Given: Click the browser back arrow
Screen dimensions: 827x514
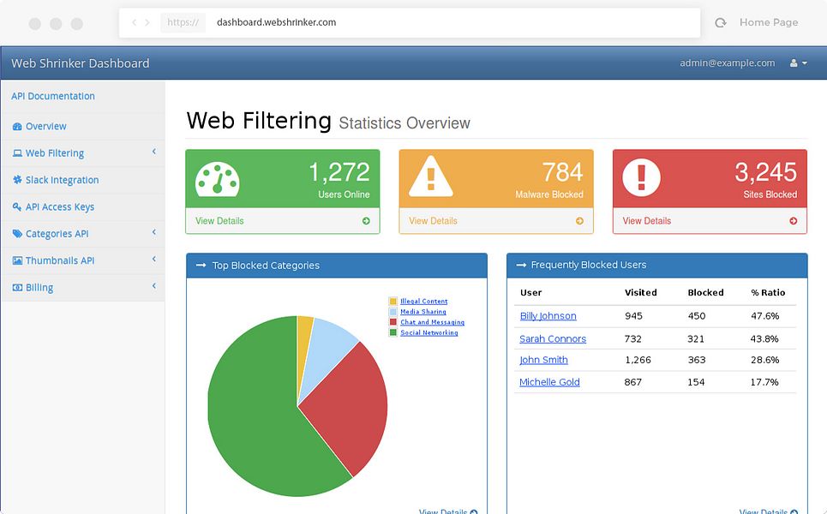Looking at the screenshot, I should (x=134, y=22).
